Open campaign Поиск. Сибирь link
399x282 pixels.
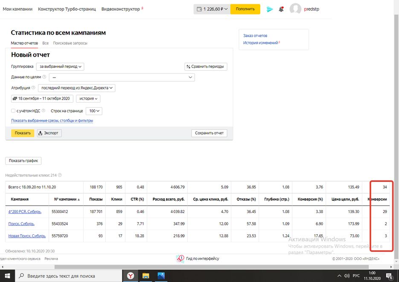point(21,224)
